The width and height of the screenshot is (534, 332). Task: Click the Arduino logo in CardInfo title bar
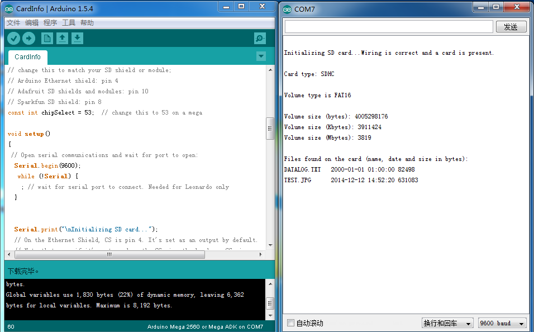[9, 9]
